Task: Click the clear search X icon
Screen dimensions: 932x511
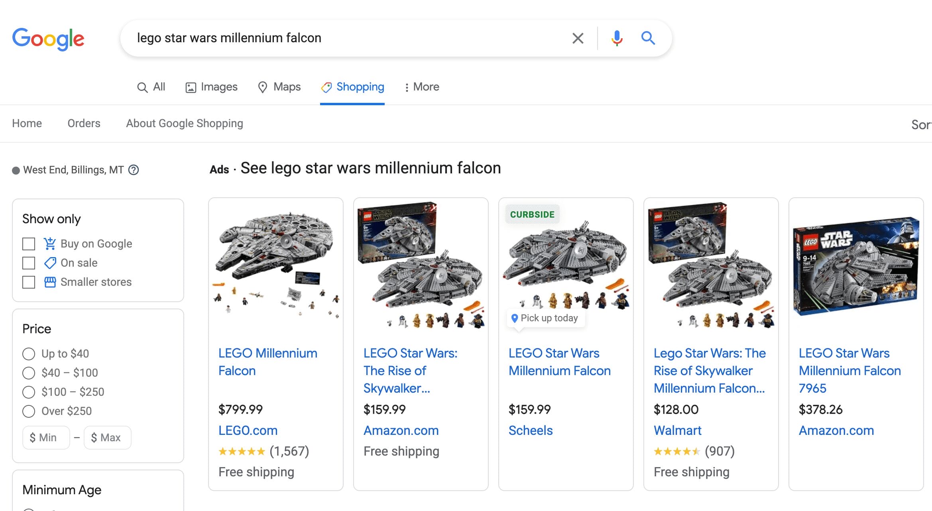Action: (x=578, y=38)
